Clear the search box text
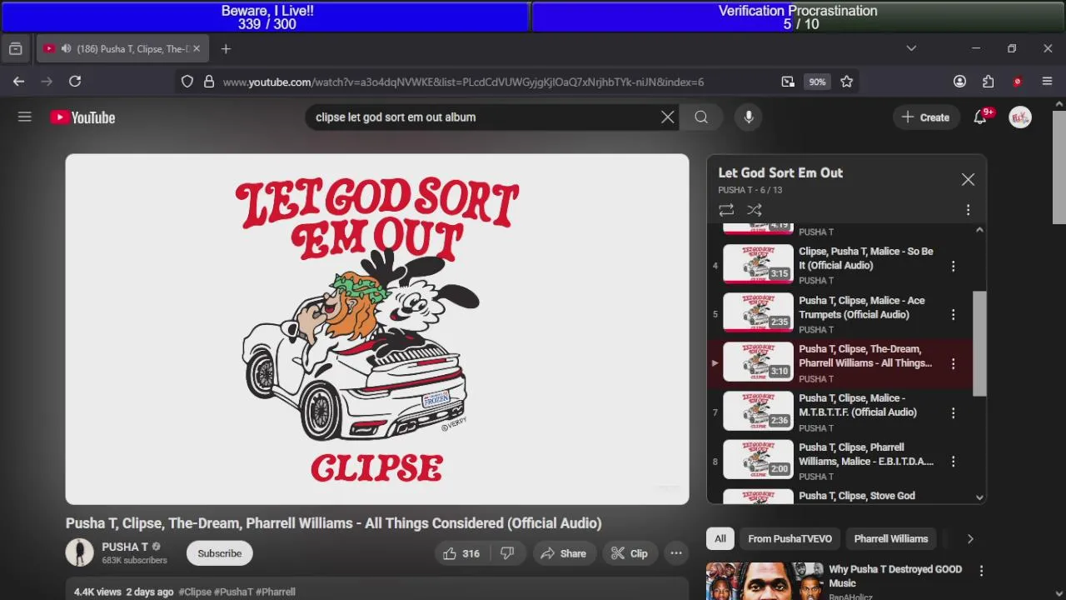 pyautogui.click(x=667, y=117)
